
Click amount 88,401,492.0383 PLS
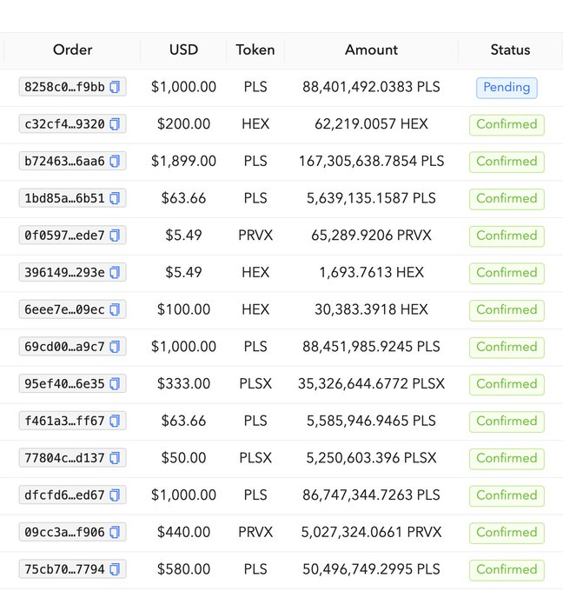371,87
